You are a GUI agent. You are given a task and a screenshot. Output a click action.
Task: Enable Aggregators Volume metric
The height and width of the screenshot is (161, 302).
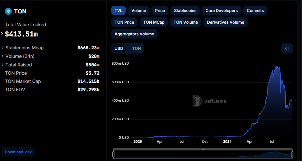[134, 34]
